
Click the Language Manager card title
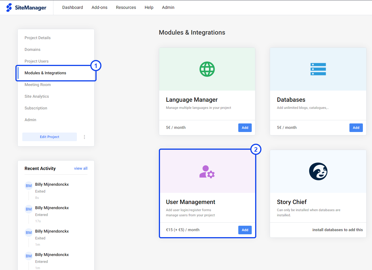pos(192,100)
